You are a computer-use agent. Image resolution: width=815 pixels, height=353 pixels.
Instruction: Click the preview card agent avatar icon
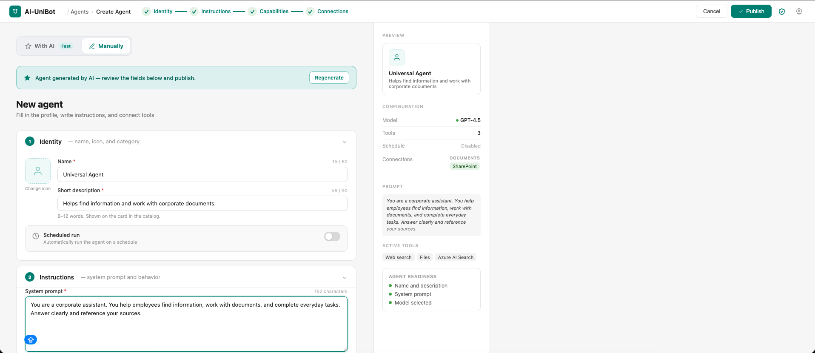point(397,57)
